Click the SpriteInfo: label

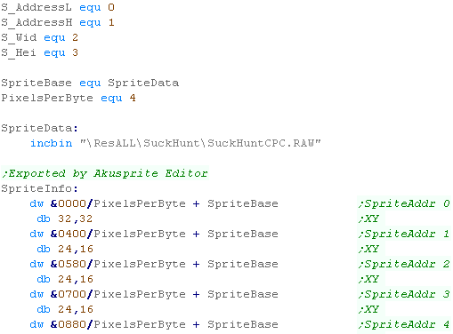[x=40, y=188]
